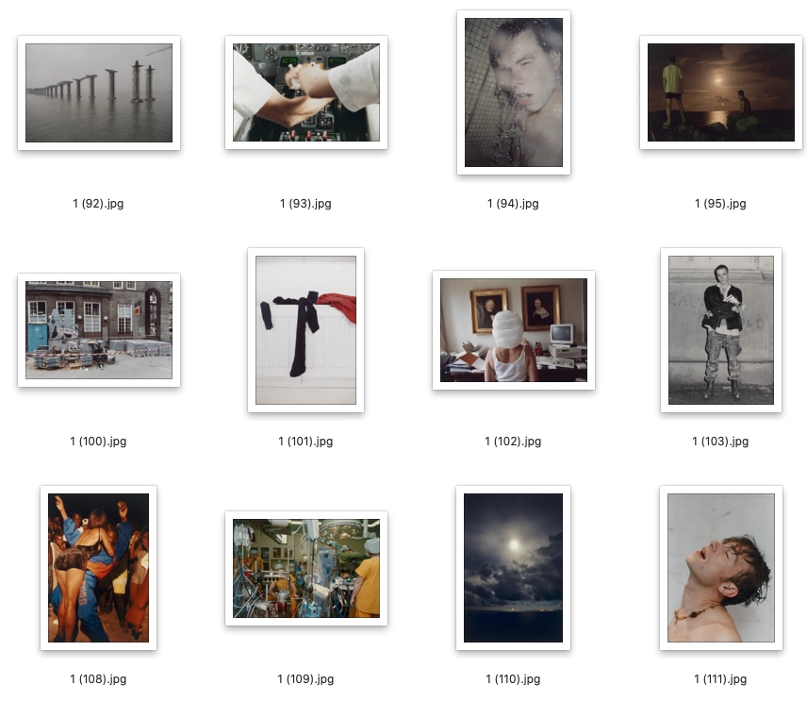
Task: Select the label 1 (100).jpg
Action: [98, 442]
